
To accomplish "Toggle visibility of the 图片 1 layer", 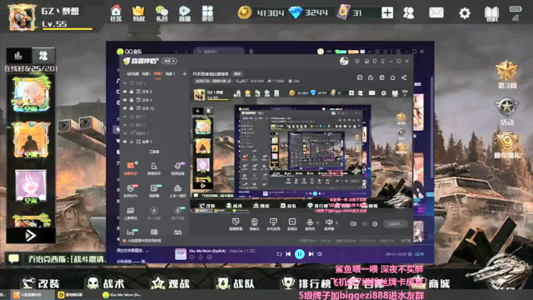I will (x=125, y=117).
